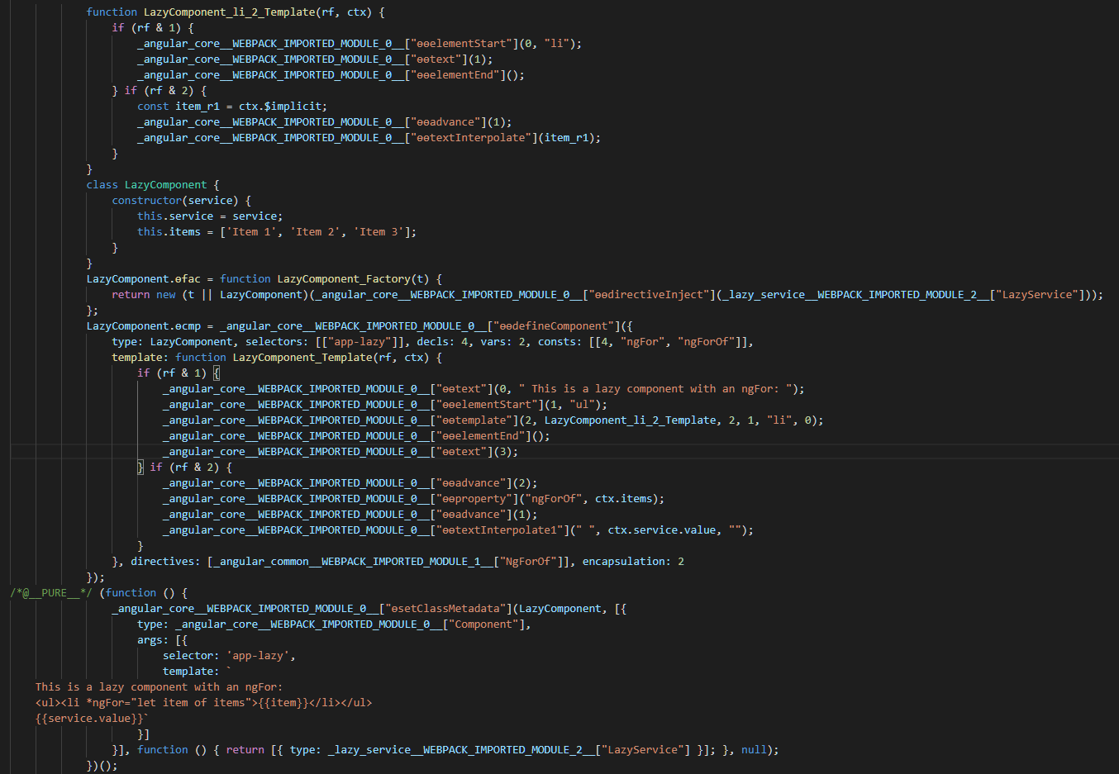Click the LazyComponent class declaration
The width and height of the screenshot is (1119, 774).
[165, 184]
